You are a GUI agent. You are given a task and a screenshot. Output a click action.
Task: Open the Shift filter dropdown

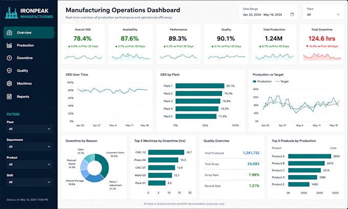pos(29,182)
